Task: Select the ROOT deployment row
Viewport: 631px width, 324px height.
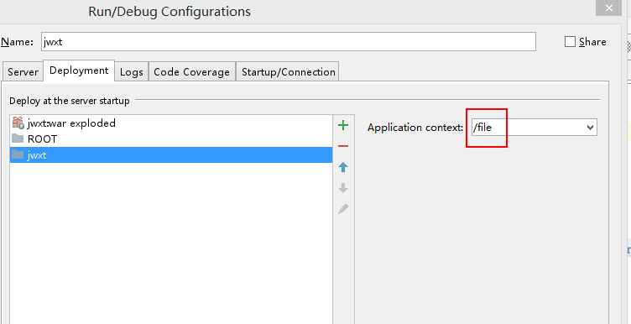Action: click(171, 138)
